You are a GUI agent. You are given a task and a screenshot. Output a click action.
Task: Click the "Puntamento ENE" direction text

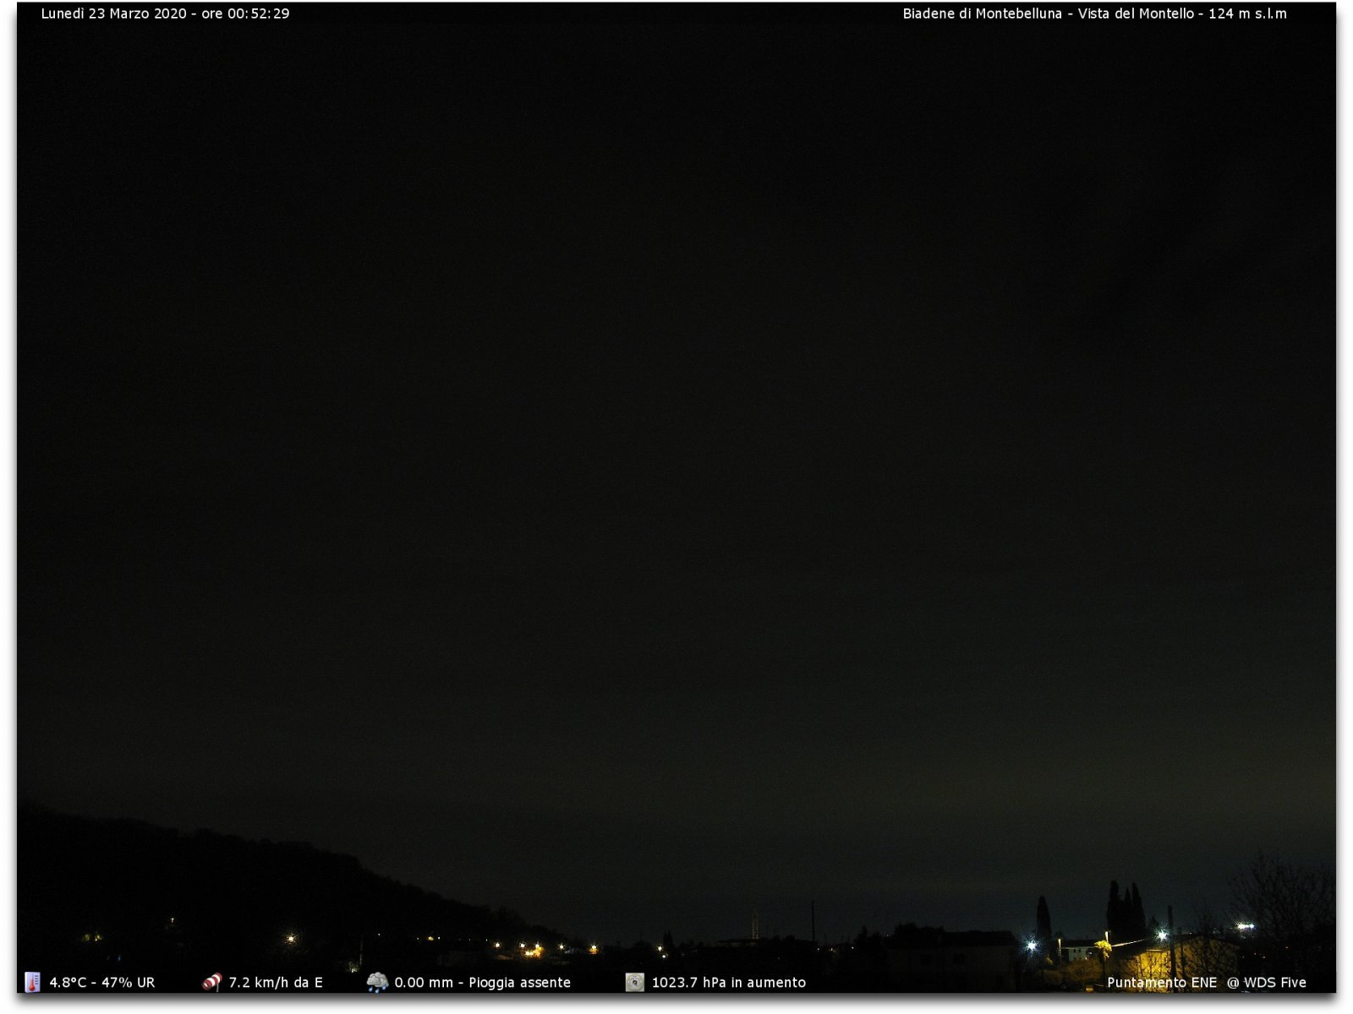(1162, 983)
